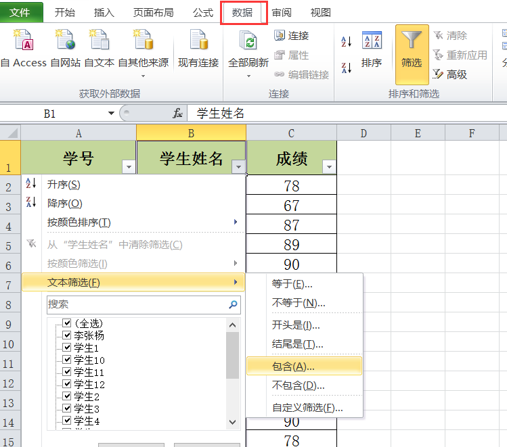
Task: Click the 重新应用 reapply button
Action: click(460, 55)
